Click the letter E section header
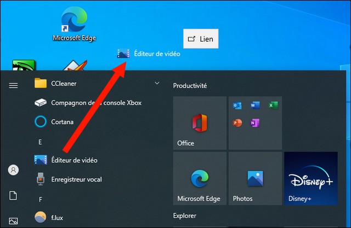The image size is (351, 228). [40, 142]
